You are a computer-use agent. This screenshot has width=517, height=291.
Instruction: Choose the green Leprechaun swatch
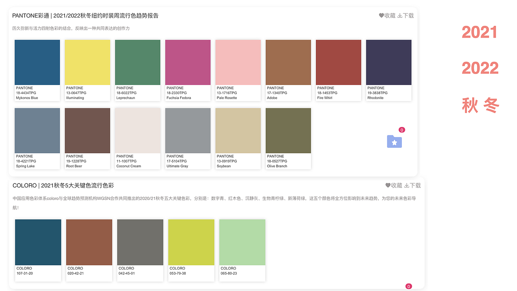138,62
